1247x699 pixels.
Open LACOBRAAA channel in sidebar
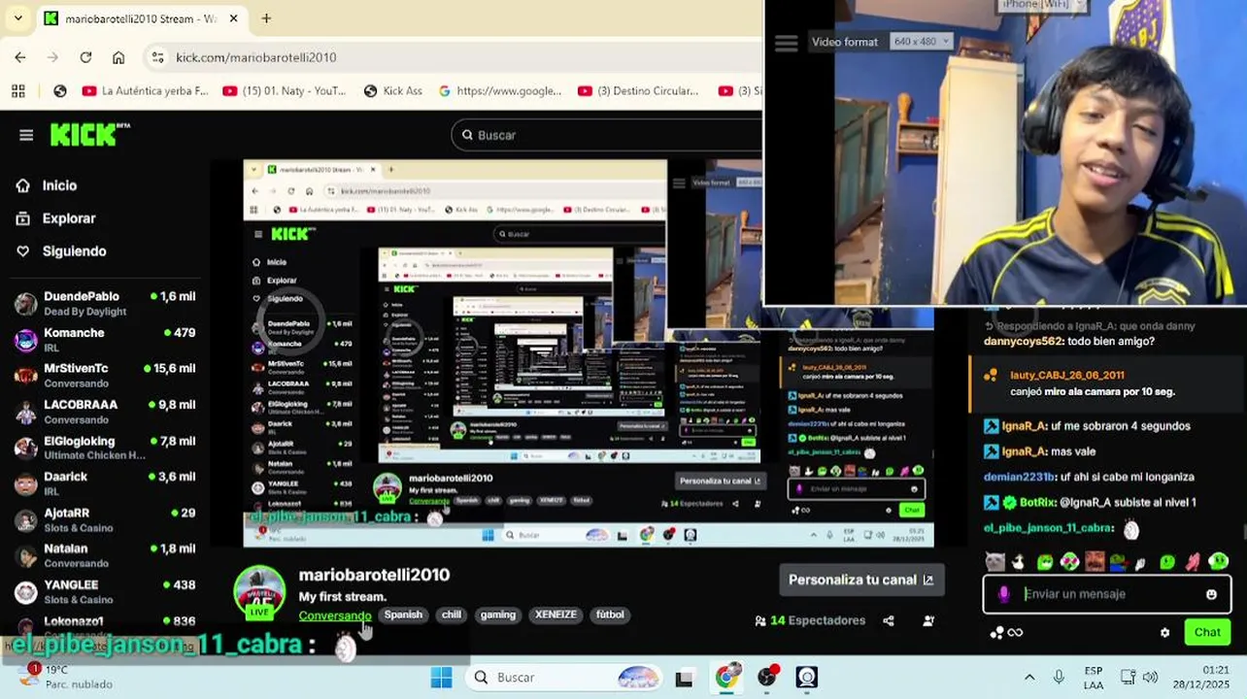(105, 412)
